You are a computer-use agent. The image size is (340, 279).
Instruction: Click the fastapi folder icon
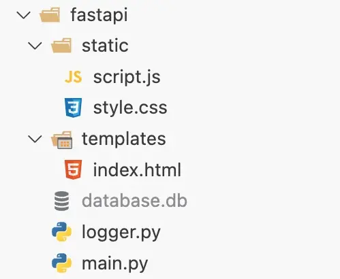[x=50, y=15]
